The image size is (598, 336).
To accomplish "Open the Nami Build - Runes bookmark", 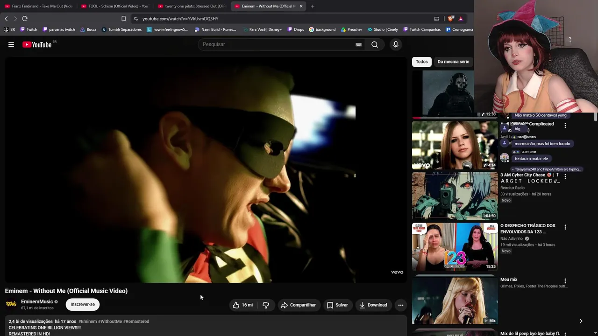I will tap(215, 29).
